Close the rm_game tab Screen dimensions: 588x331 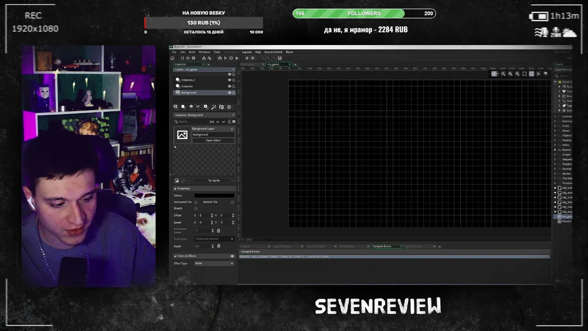pyautogui.click(x=289, y=64)
